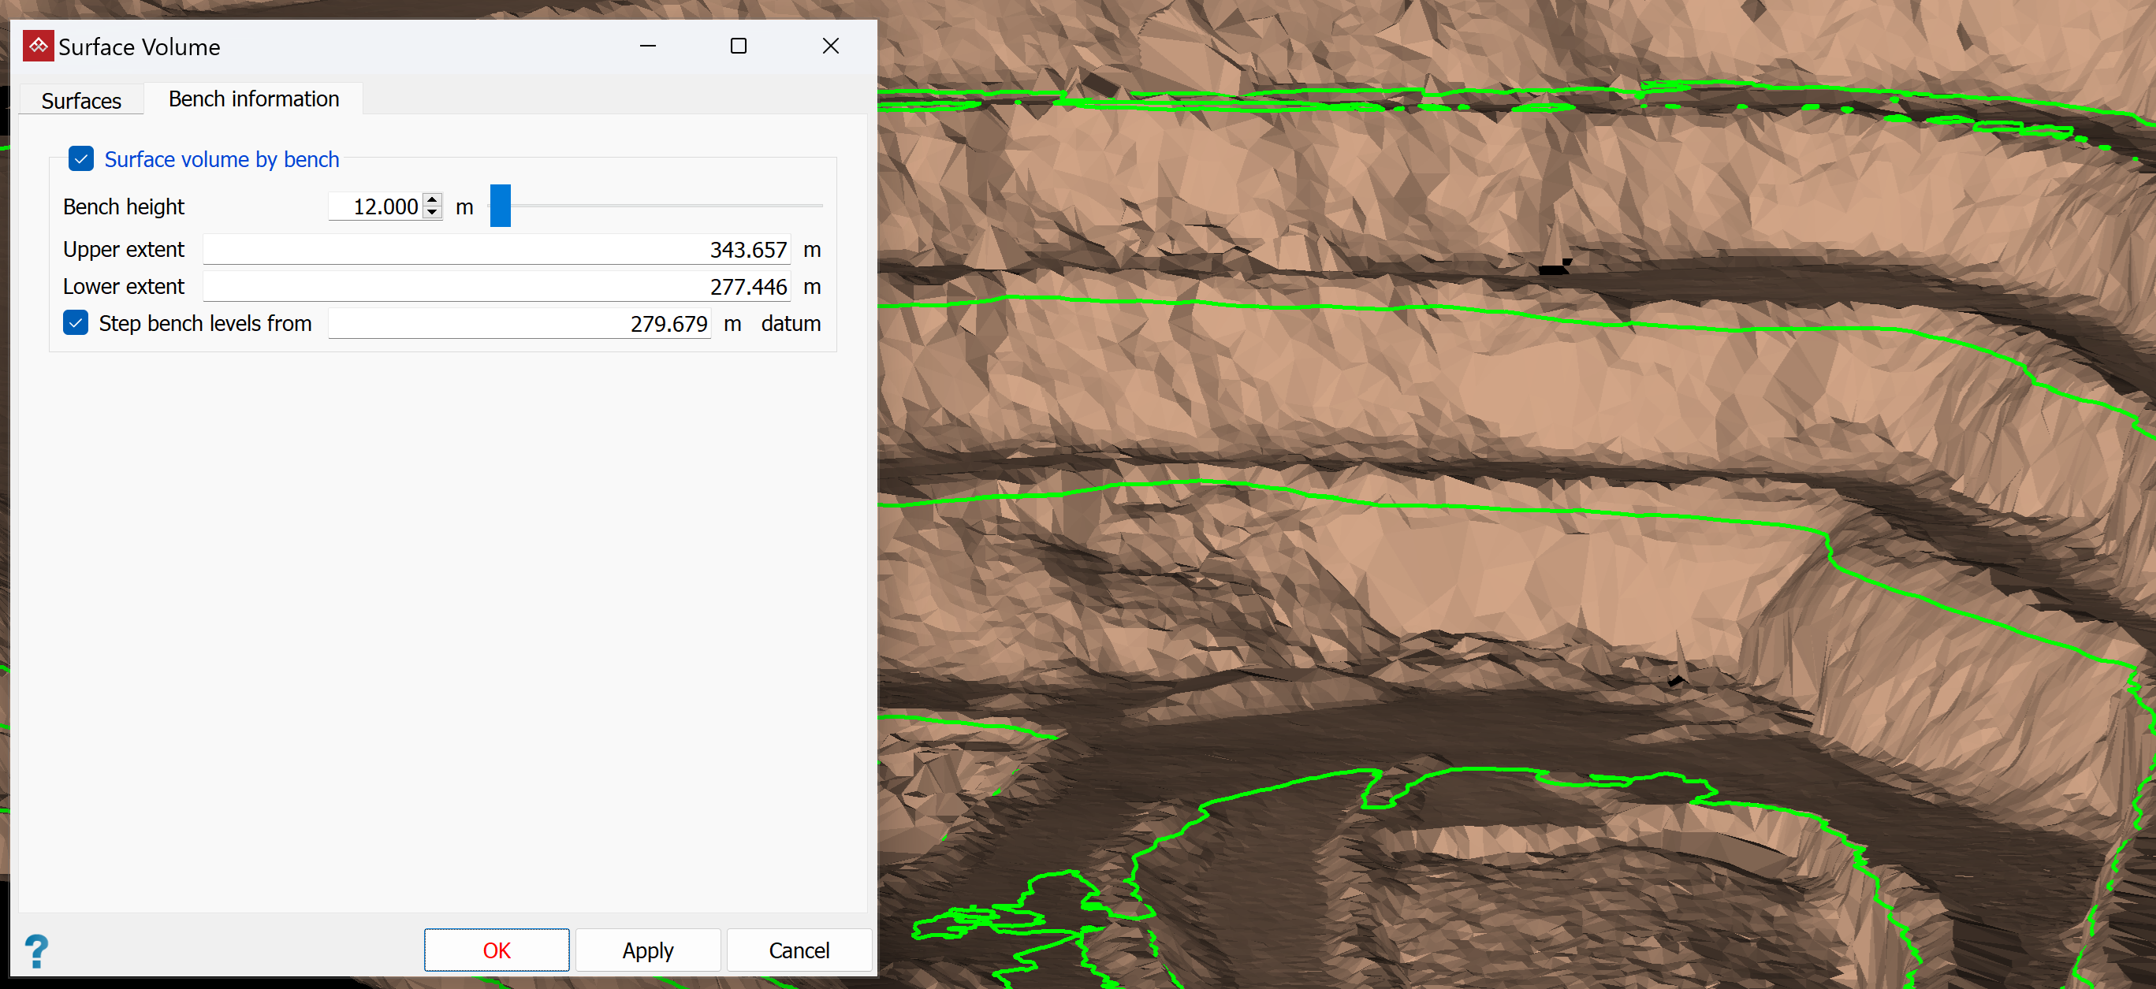Switch to the Surfaces tab
This screenshot has width=2156, height=989.
point(81,100)
